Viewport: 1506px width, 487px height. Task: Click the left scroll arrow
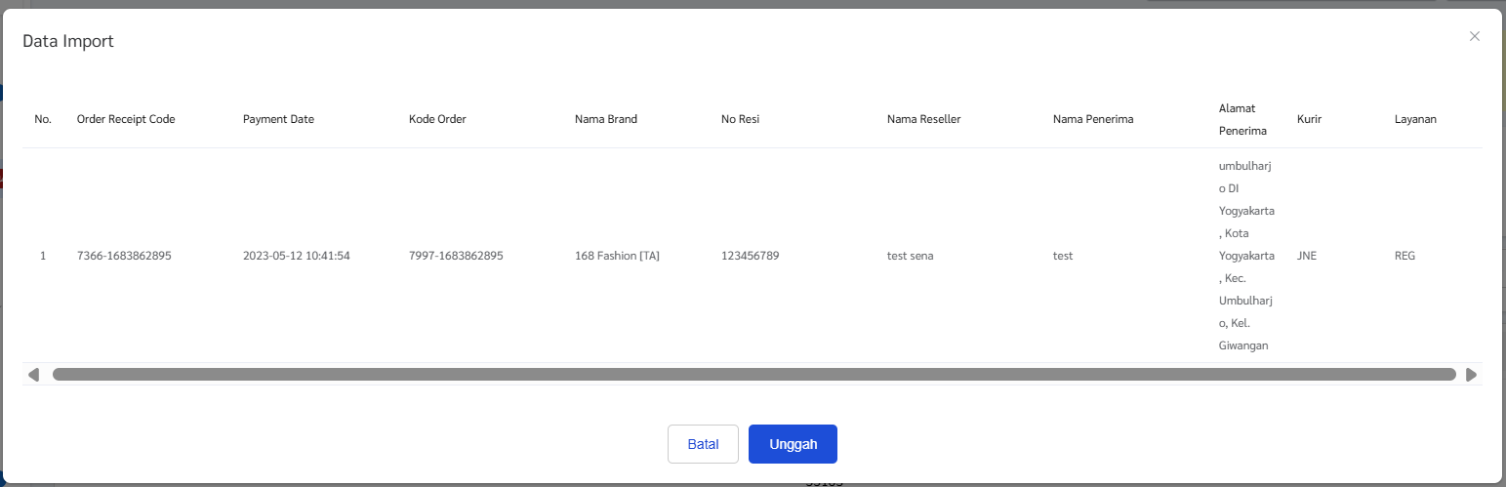pos(33,375)
